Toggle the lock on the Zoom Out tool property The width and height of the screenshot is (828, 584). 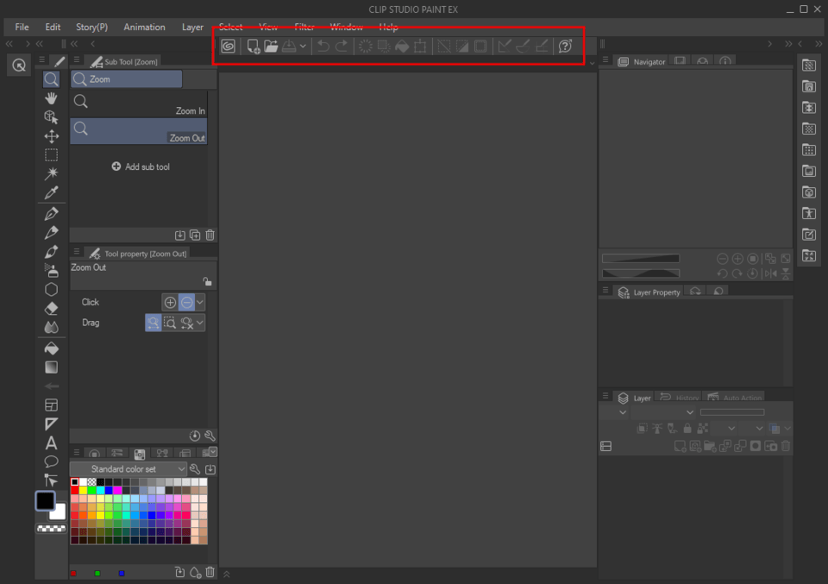(x=207, y=281)
